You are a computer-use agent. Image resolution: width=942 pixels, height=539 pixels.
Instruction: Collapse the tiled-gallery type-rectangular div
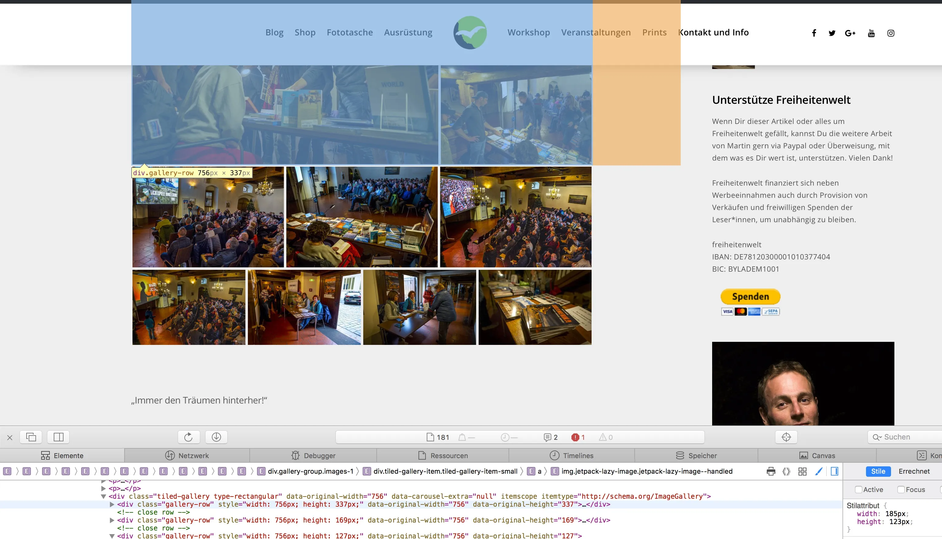tap(103, 497)
